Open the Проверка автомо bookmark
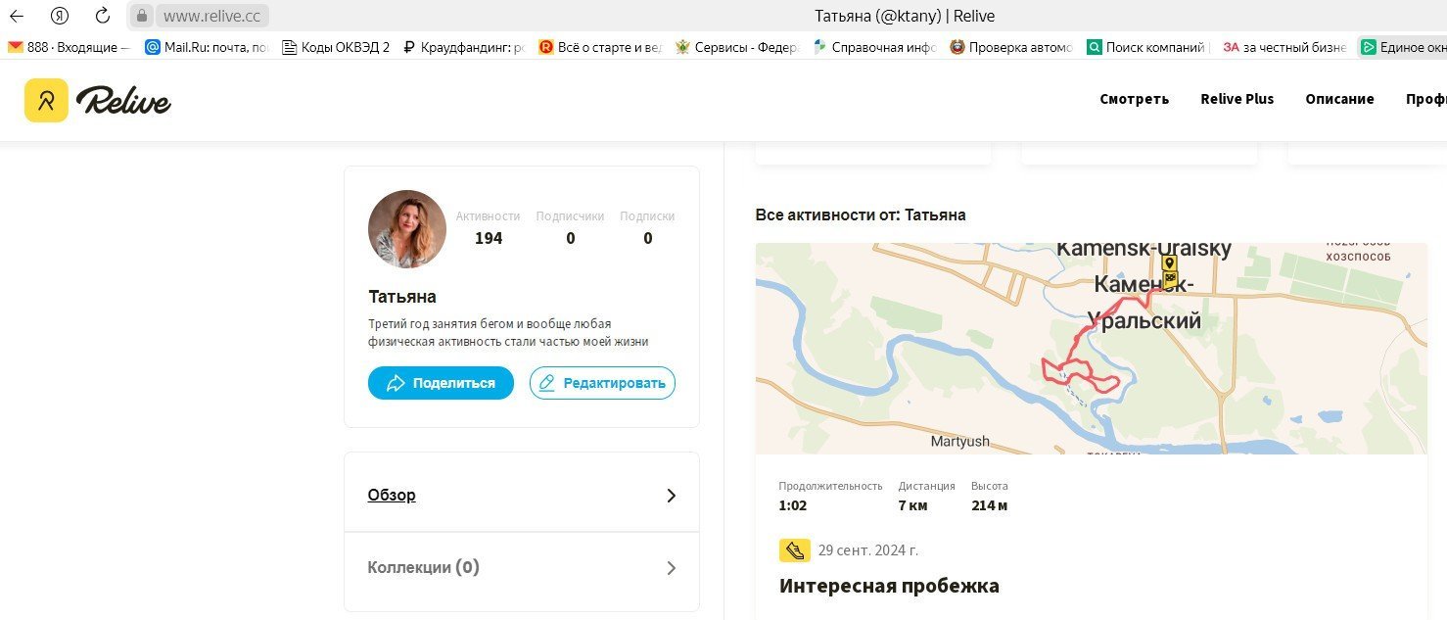The image size is (1447, 620). pyautogui.click(x=1011, y=46)
